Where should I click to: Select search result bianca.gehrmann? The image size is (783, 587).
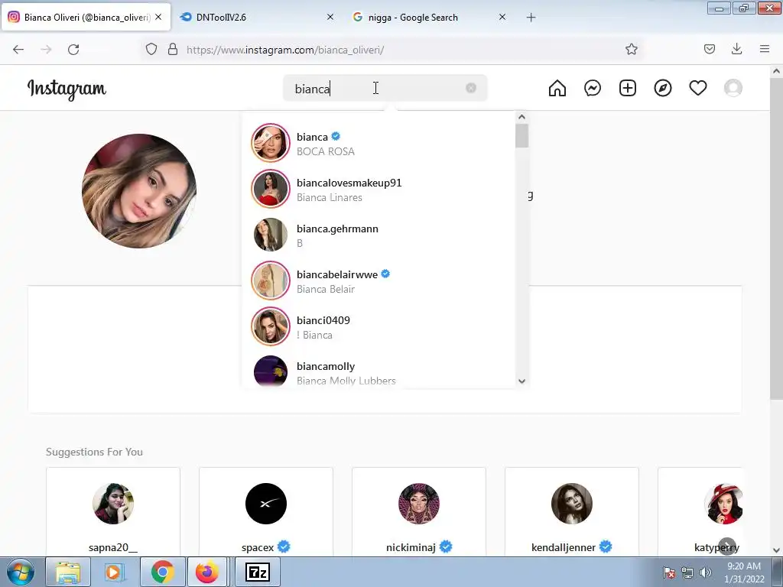pos(379,235)
